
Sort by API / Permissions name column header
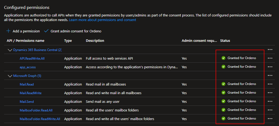[x=26, y=41]
